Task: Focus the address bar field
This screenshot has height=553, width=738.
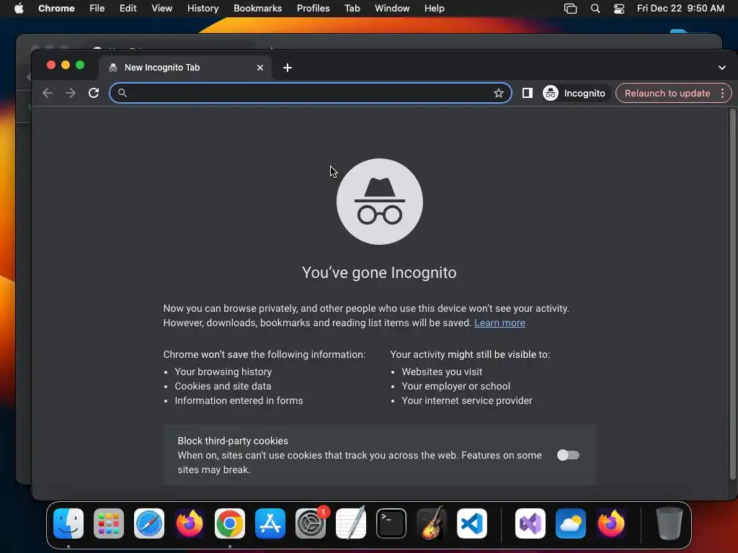Action: (x=311, y=93)
